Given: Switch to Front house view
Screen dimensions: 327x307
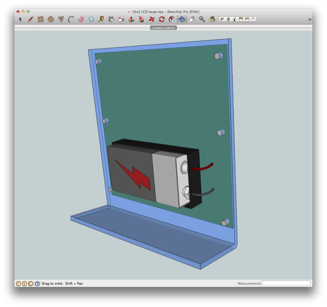Looking at the screenshot, I should [x=235, y=19].
